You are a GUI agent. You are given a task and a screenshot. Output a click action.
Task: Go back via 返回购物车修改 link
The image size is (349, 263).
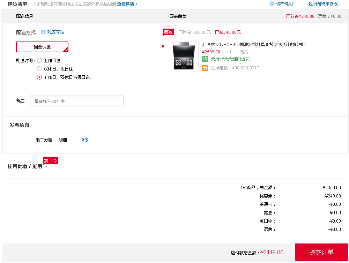click(x=323, y=4)
